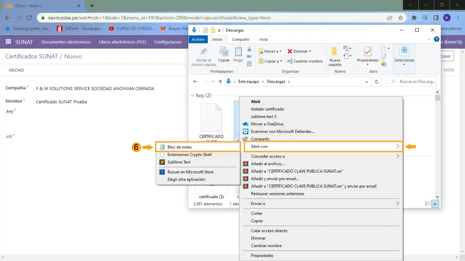Click the Microsoft Defender shield icon
This screenshot has width=465, height=261.
(245, 132)
